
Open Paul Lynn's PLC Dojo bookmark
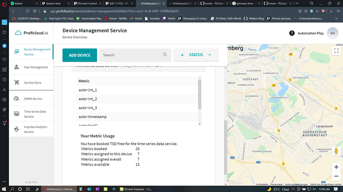(59, 18)
